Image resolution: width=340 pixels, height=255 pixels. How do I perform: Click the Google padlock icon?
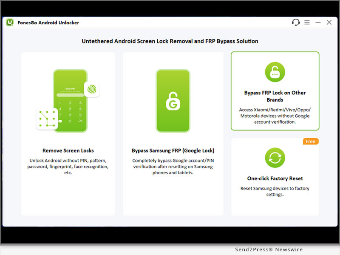point(173,101)
